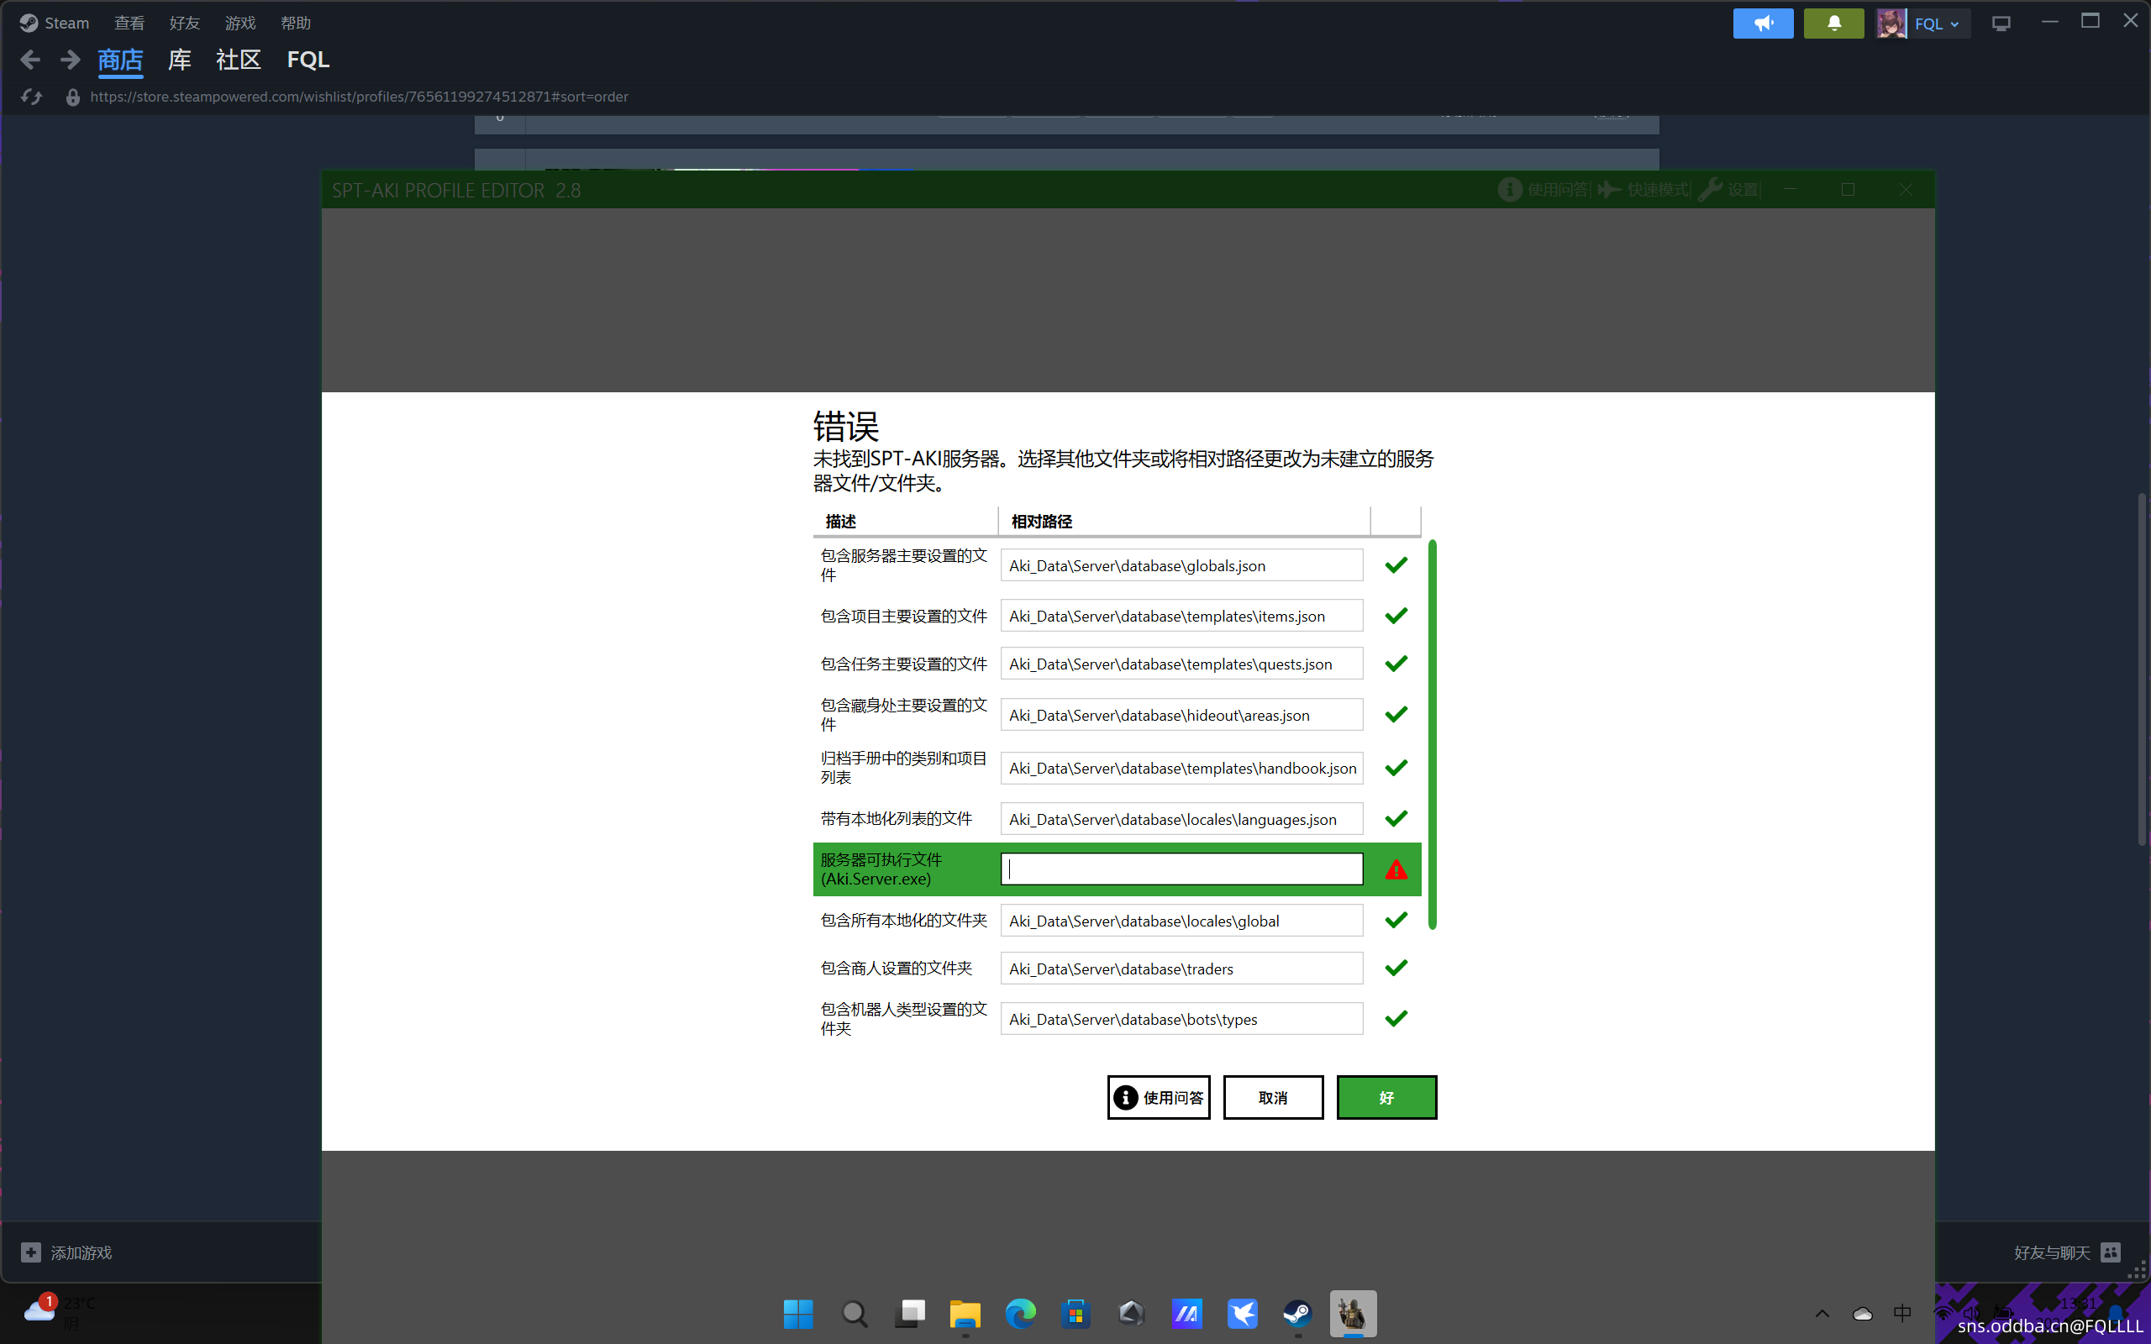
Task: Click the 相对路径 column header
Action: pyautogui.click(x=1184, y=522)
